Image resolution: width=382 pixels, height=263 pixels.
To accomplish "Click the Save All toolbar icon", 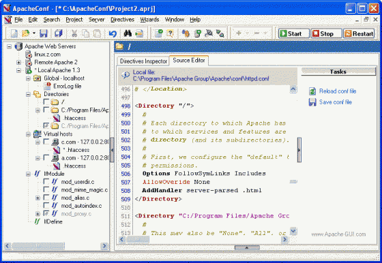I will tap(59, 33).
